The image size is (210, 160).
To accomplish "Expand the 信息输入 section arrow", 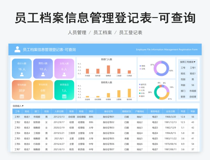I will coord(23,106).
